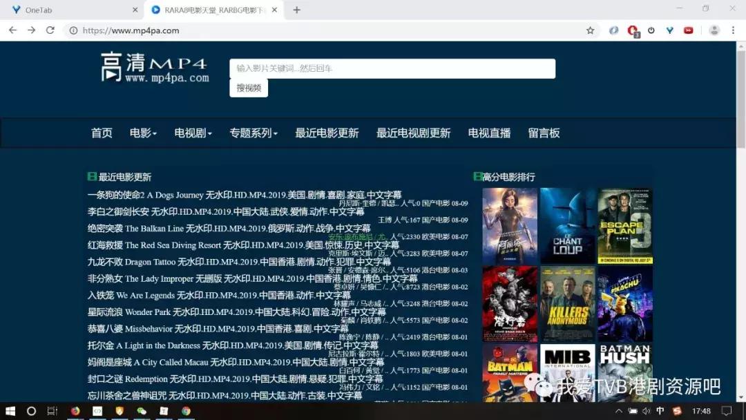Click the 搜视频 search button
Screen dimensions: 746x420
(x=248, y=88)
